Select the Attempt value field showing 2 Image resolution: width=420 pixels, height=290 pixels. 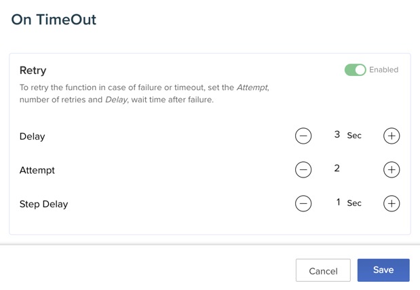click(337, 168)
